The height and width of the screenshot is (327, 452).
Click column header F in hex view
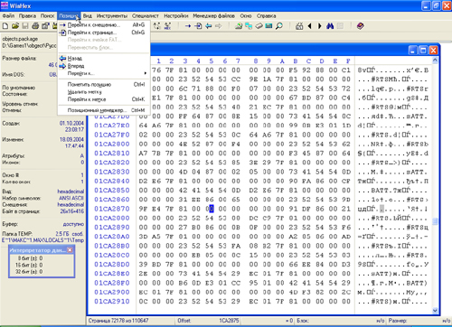tap(348, 61)
